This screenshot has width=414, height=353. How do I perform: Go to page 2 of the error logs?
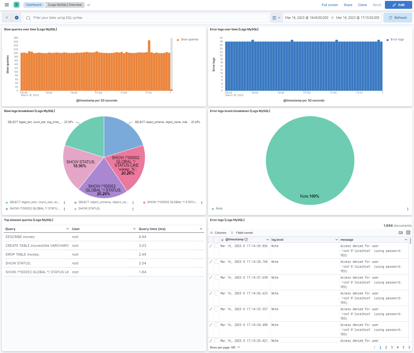click(386, 347)
